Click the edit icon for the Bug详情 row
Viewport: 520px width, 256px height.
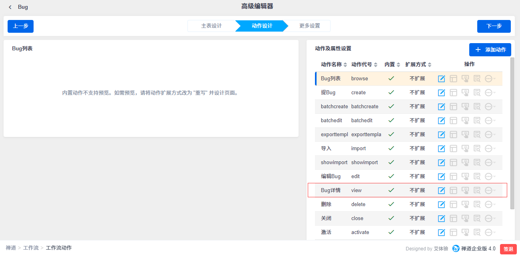click(441, 191)
